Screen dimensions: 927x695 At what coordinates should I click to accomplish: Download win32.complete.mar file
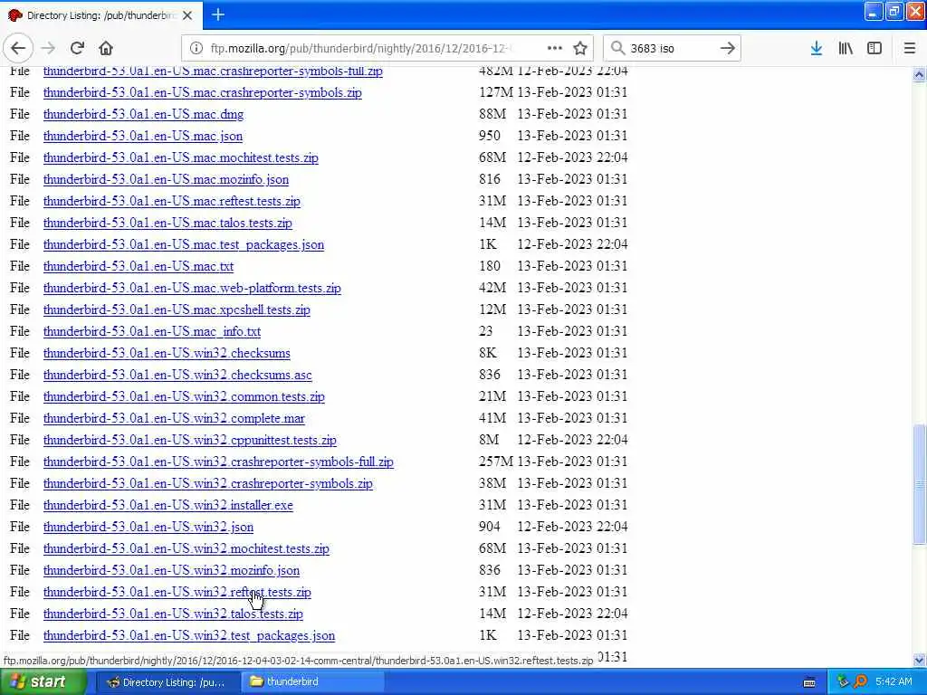(x=174, y=418)
